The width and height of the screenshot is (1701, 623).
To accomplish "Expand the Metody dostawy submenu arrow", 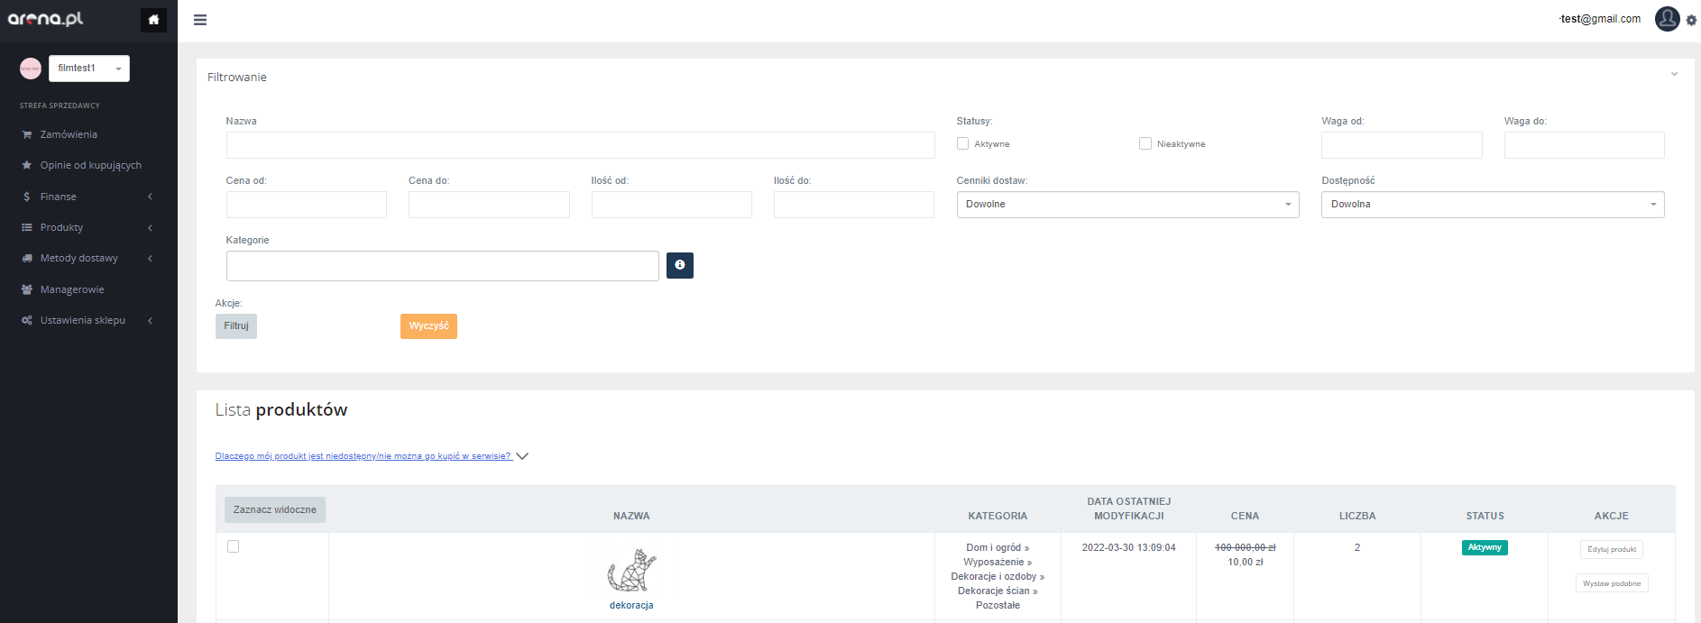I will 150,258.
